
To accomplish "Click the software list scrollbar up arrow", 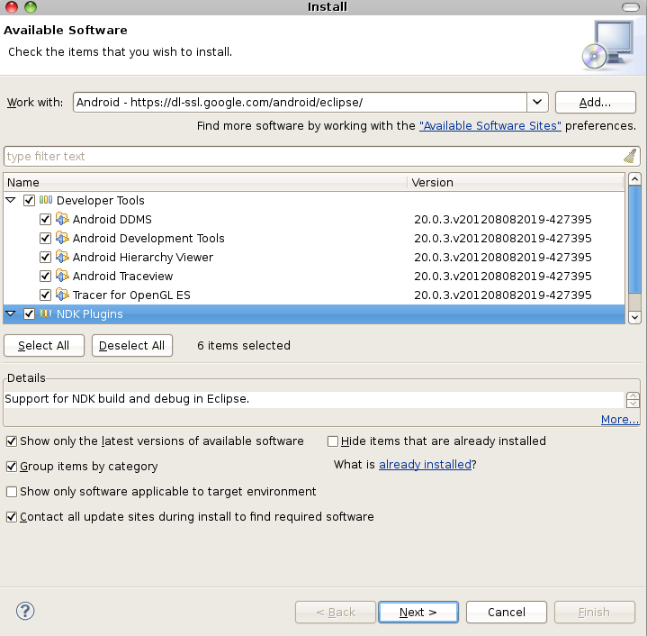I will click(x=634, y=179).
